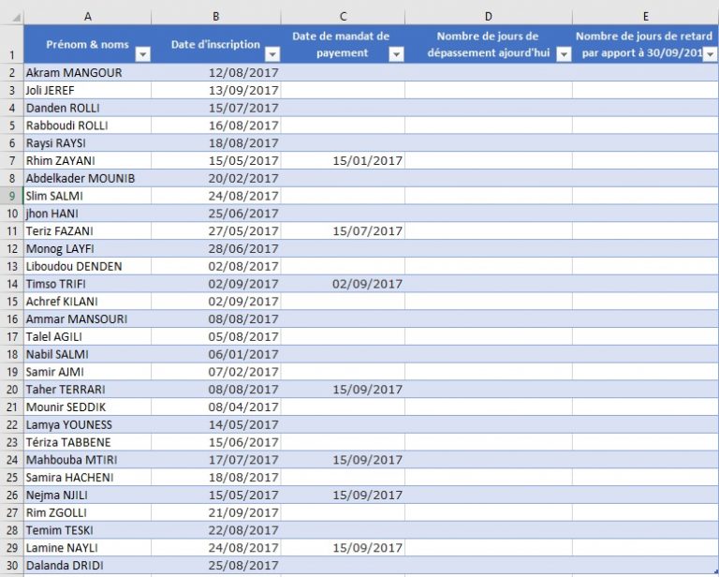The image size is (719, 577).
Task: Select row 9 header
Action: coord(12,196)
